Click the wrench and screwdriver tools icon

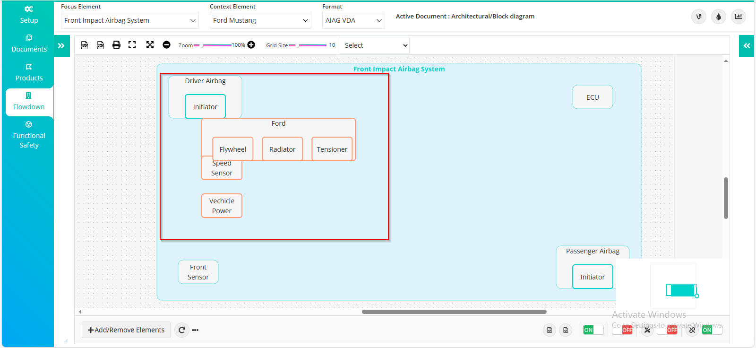coord(647,330)
